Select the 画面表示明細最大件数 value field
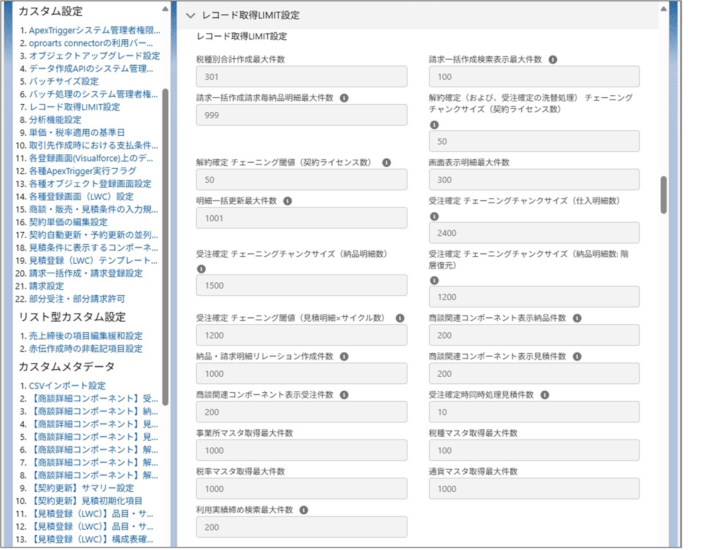707x550 pixels. coord(534,180)
